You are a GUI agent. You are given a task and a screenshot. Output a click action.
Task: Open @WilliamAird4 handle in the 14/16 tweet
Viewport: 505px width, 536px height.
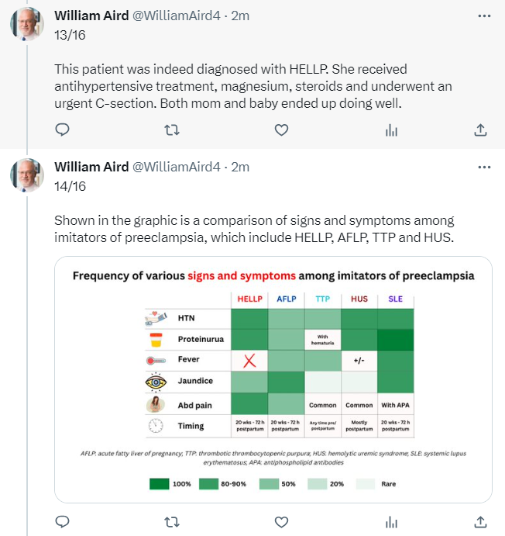pyautogui.click(x=177, y=167)
